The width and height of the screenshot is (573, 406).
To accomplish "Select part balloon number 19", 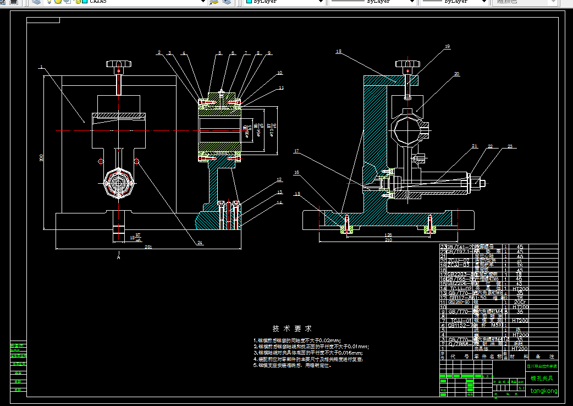I will (x=447, y=46).
